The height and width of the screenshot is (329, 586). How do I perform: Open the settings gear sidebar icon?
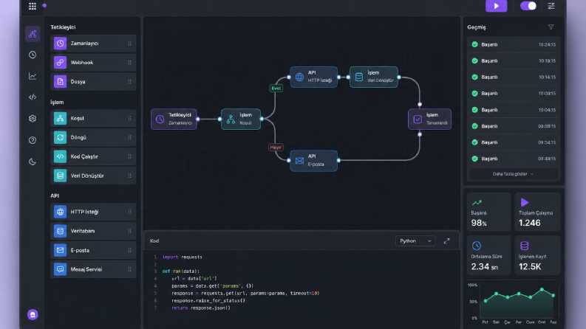pyautogui.click(x=33, y=119)
